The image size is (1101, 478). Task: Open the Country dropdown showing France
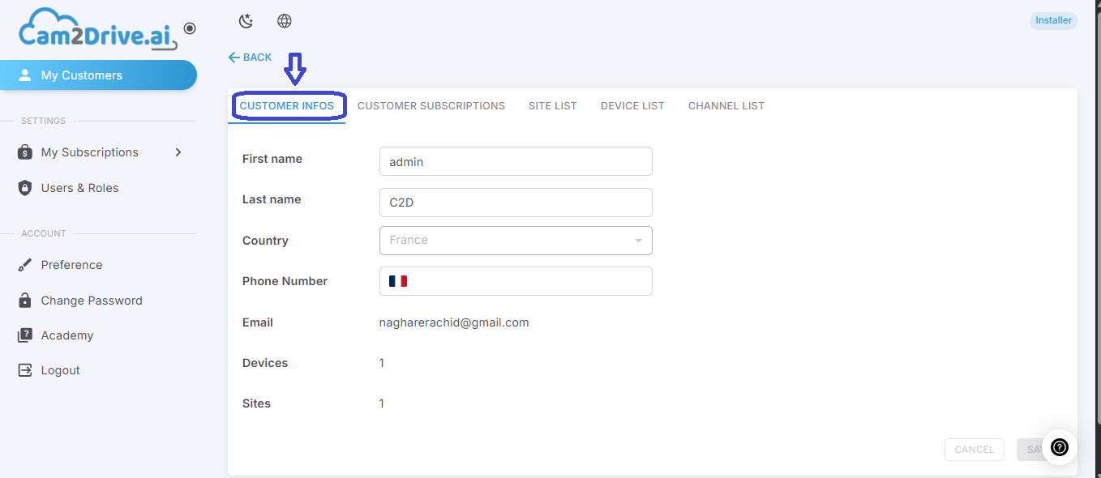coord(516,241)
